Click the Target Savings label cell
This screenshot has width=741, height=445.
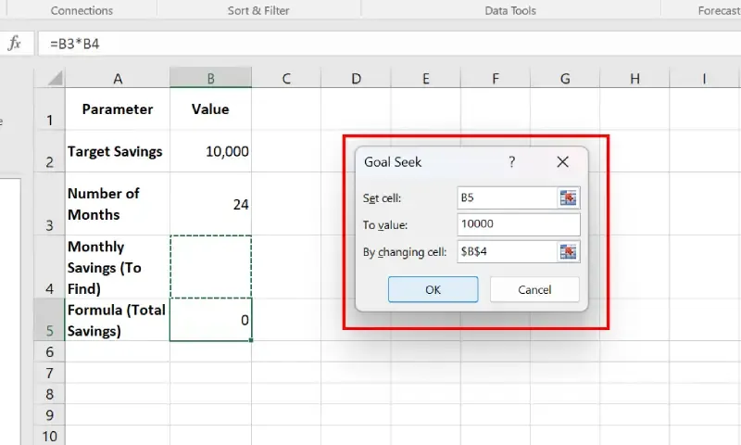pos(118,151)
